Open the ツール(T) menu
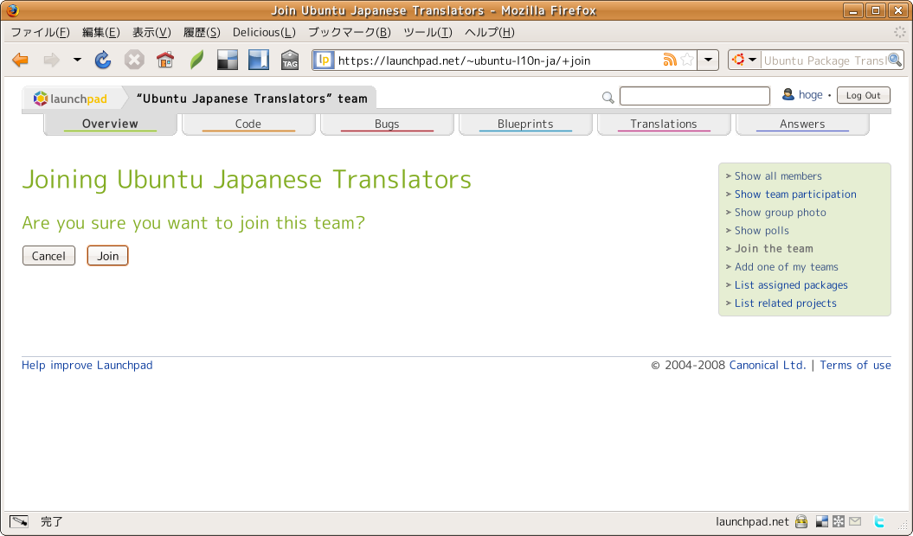Screen dimensions: 913x536 click(x=428, y=33)
